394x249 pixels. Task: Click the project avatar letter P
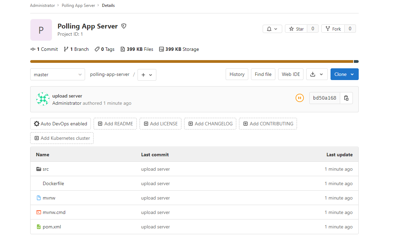tap(41, 30)
